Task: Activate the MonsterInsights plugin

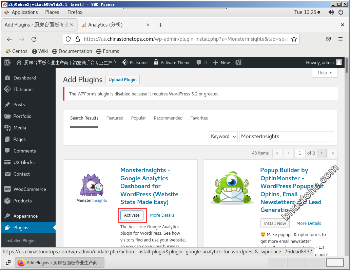Action: tap(132, 215)
